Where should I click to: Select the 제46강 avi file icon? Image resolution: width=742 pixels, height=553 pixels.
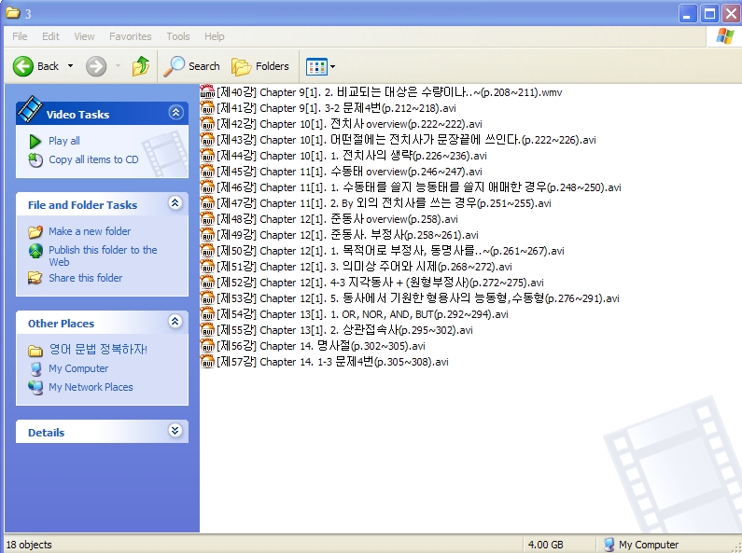(207, 187)
